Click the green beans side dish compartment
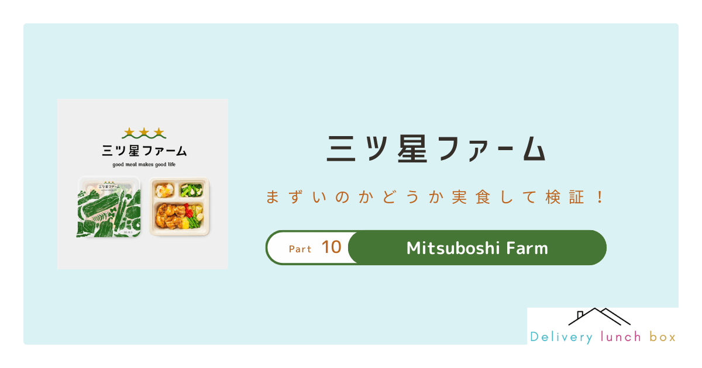Screen dimensions: 702x368 (x=191, y=189)
